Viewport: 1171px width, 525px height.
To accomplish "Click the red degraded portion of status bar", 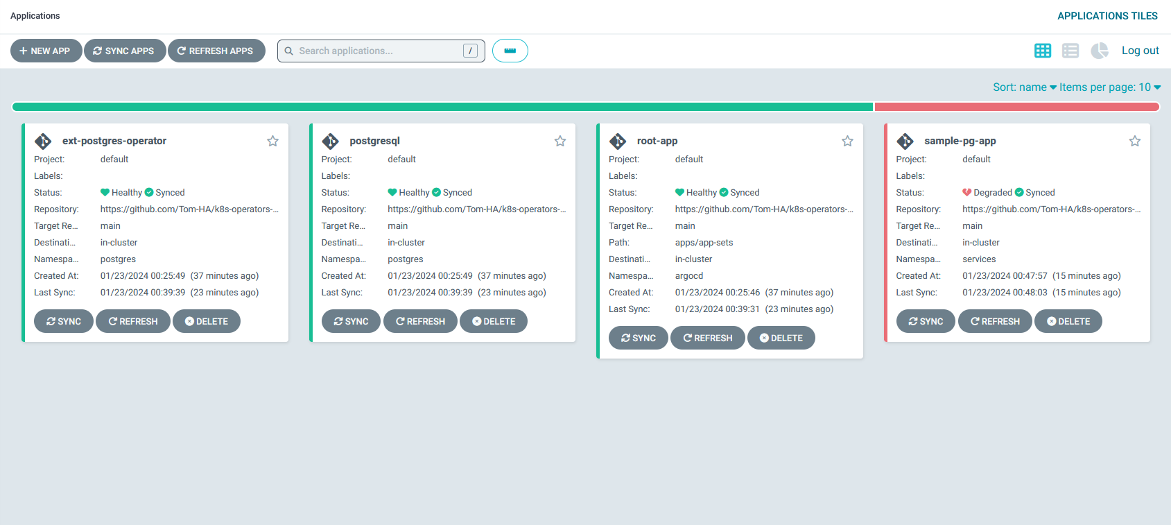I will pyautogui.click(x=1017, y=107).
